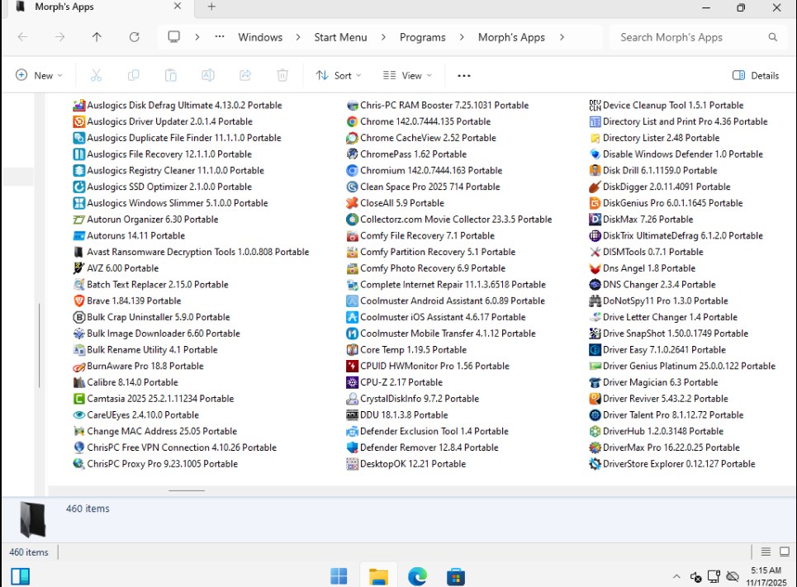Click the Cut scissors icon in toolbar
The image size is (797, 587).
coord(96,75)
